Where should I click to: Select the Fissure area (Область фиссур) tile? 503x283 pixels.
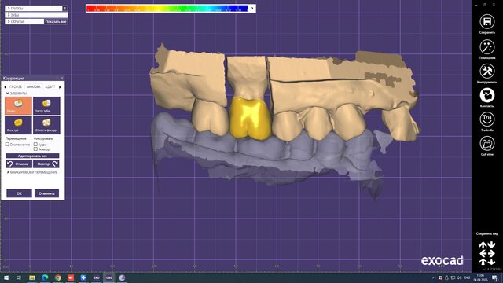[x=46, y=125]
